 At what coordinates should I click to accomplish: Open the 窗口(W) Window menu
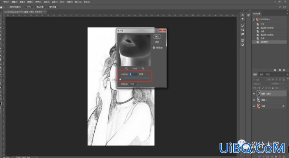coord(78,2)
